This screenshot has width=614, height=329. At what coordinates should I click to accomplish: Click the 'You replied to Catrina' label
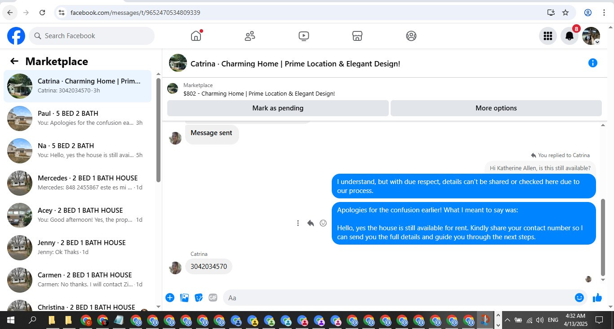pos(560,155)
